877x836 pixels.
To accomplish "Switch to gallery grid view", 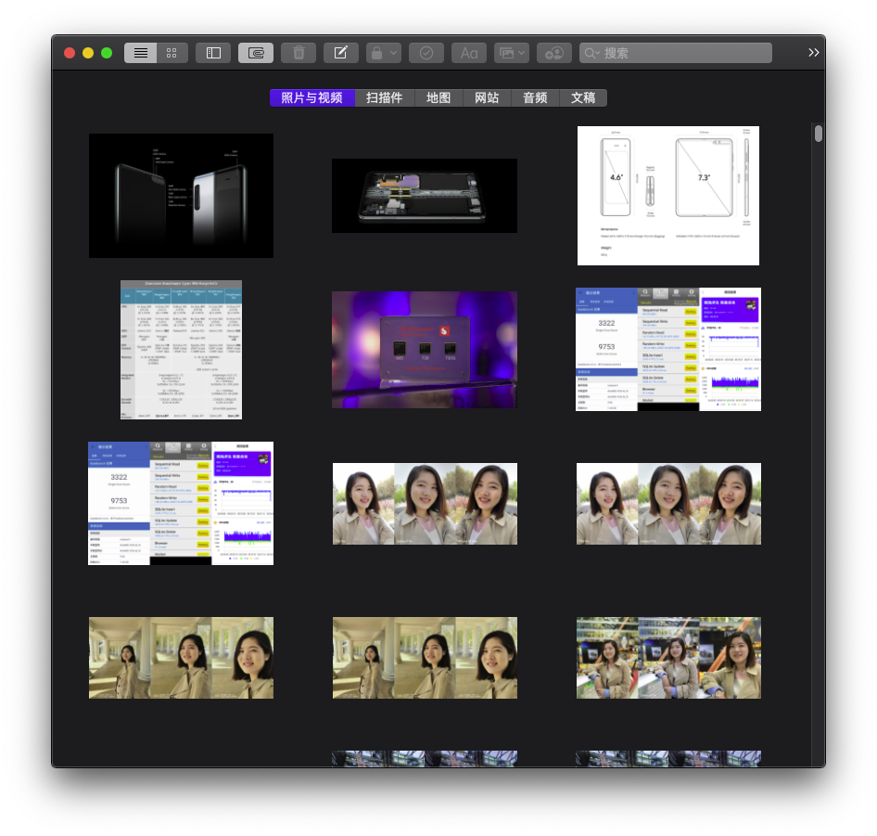I will [172, 53].
